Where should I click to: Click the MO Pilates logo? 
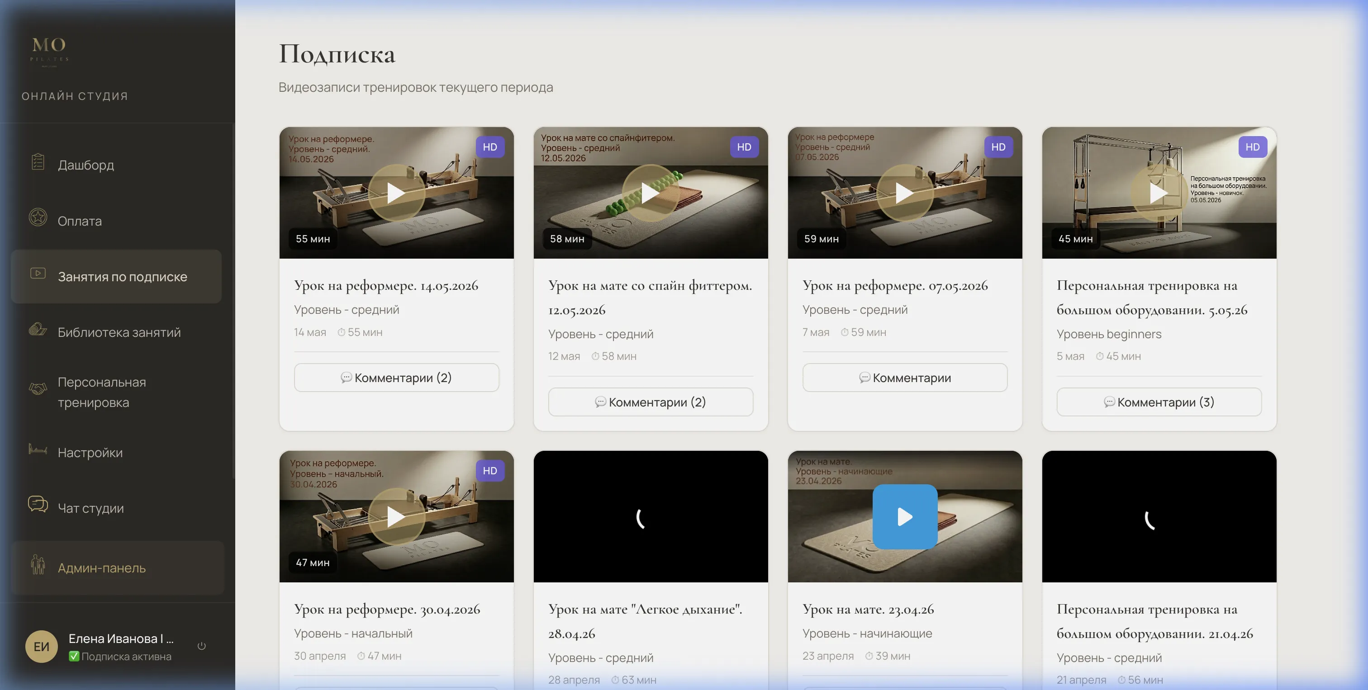point(49,51)
